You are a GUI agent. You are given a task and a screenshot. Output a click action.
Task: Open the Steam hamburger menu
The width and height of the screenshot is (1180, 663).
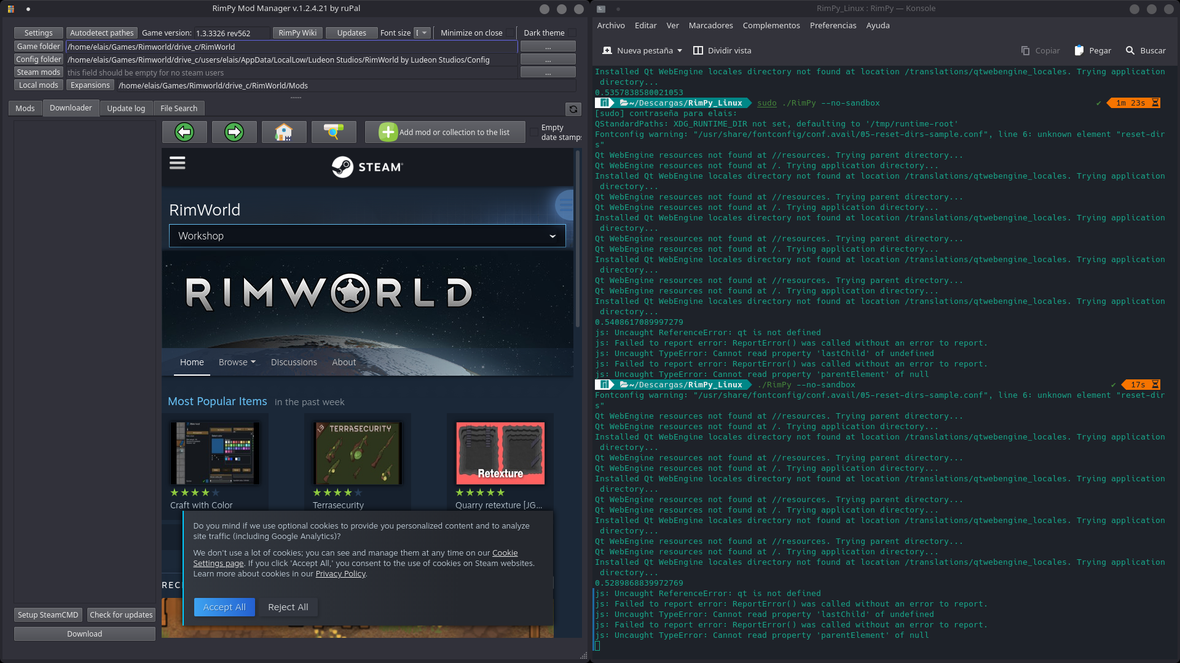[177, 163]
